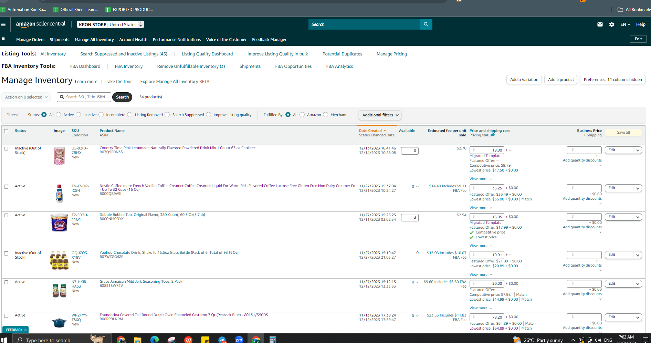Click the Windows Start button
Screen dimensions: 651x343
pos(4,340)
